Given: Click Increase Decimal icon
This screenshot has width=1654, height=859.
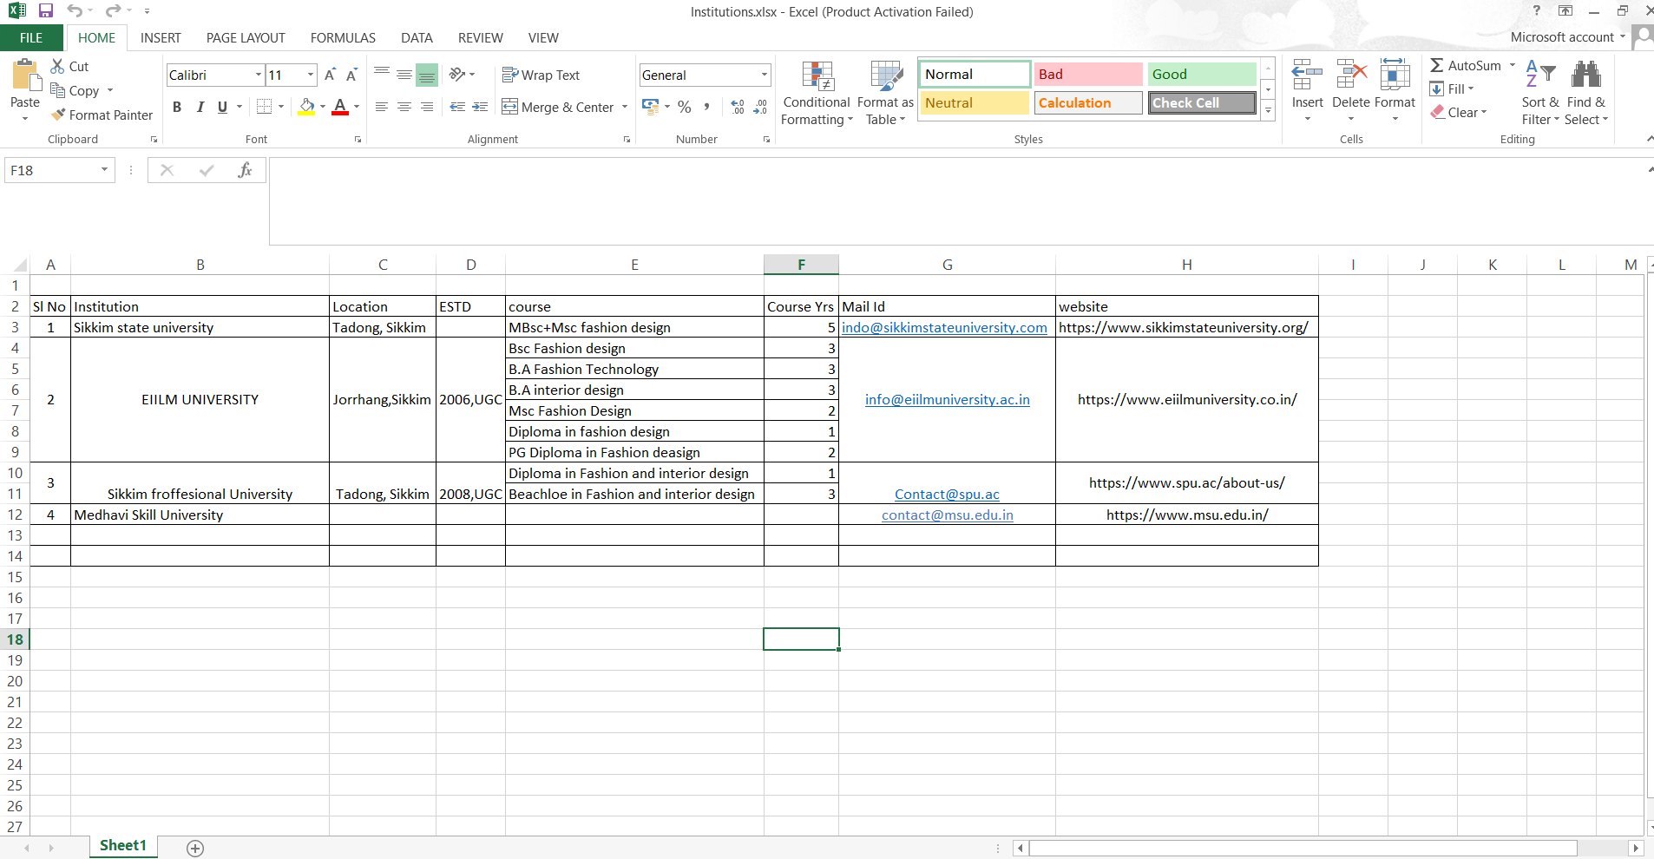Looking at the screenshot, I should (x=738, y=107).
